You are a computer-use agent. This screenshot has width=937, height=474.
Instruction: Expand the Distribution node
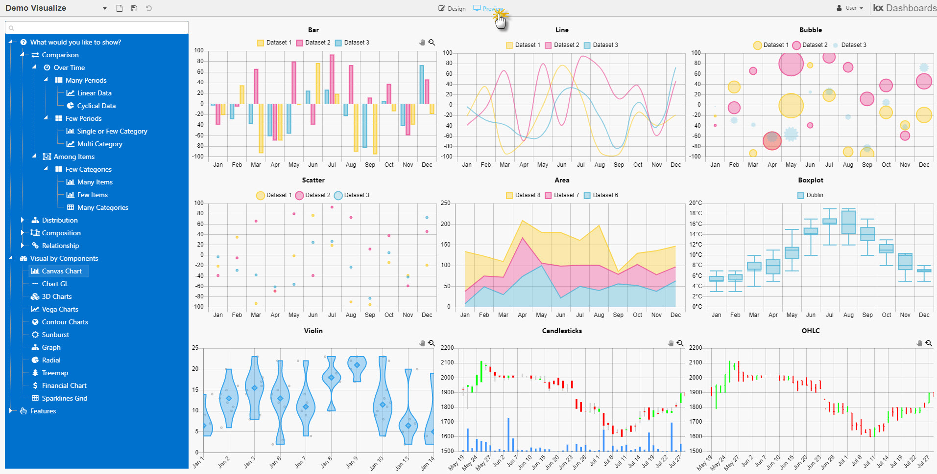(23, 220)
